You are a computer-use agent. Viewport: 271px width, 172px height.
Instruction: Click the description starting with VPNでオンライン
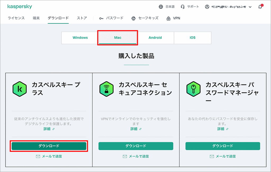tap(136, 121)
